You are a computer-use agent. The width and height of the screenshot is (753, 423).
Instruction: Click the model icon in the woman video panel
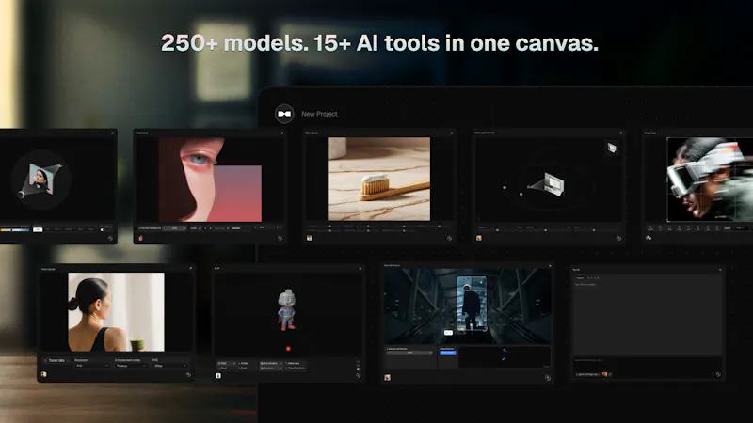click(x=44, y=374)
